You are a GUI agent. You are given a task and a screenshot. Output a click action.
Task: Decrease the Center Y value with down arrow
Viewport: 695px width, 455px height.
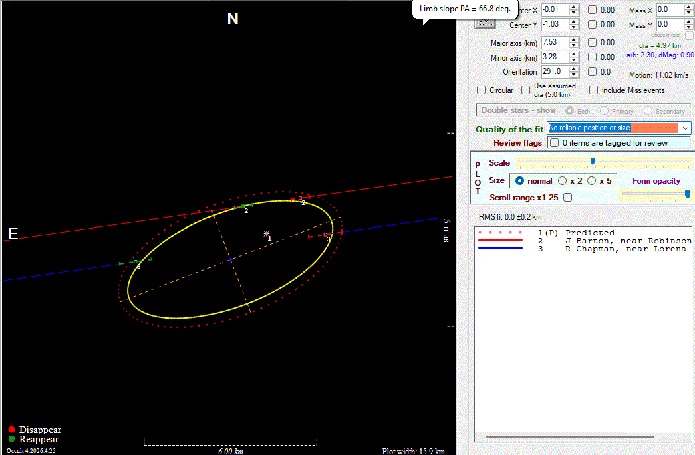point(574,27)
